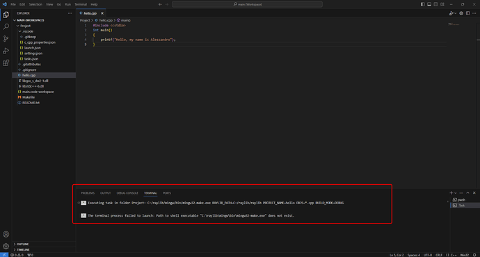Open the dropdown beside the Run icon
This screenshot has height=257, width=480.
click(456, 13)
